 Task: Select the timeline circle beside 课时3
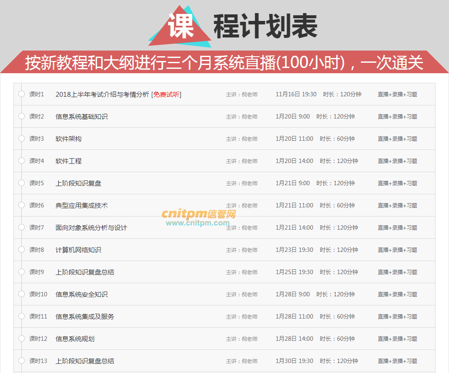[x=21, y=139]
